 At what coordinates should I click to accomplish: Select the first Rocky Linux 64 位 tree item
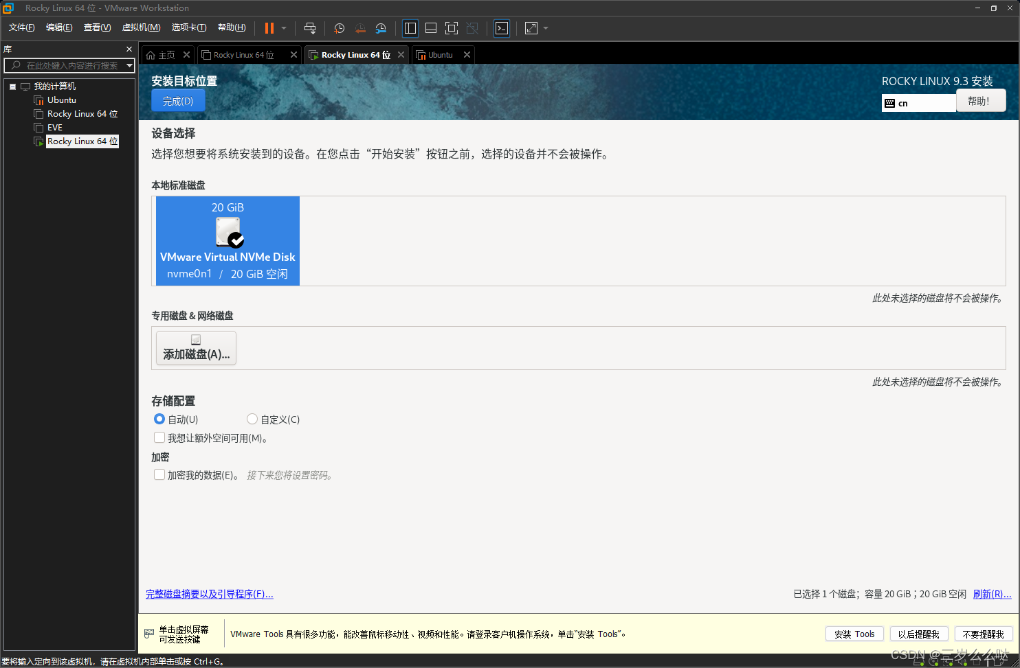82,114
